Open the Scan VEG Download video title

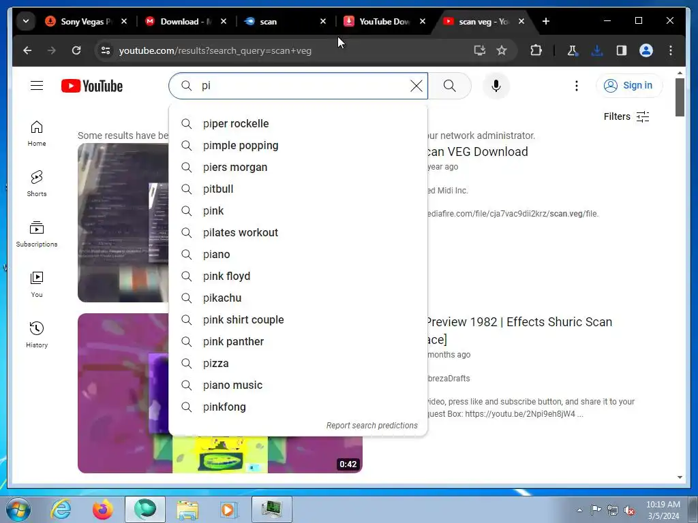click(x=477, y=152)
